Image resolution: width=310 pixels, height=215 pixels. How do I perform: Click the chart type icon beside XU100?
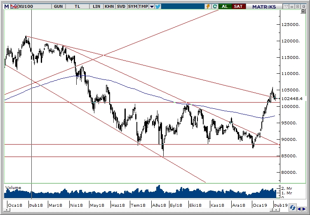14,7
